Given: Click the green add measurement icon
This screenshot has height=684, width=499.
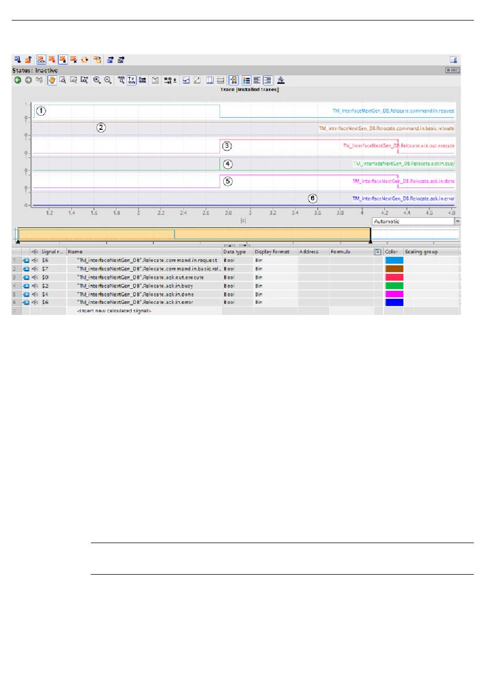Looking at the screenshot, I should (17, 80).
